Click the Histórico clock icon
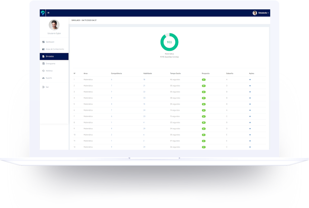This screenshot has height=208, width=309. [43, 70]
